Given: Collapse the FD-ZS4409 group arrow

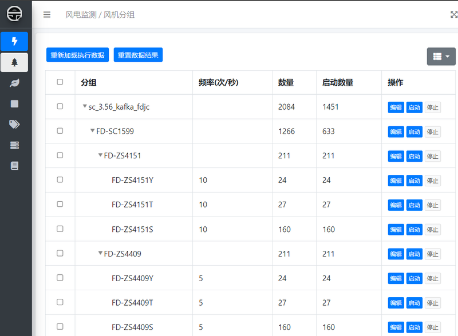Looking at the screenshot, I should tap(100, 253).
